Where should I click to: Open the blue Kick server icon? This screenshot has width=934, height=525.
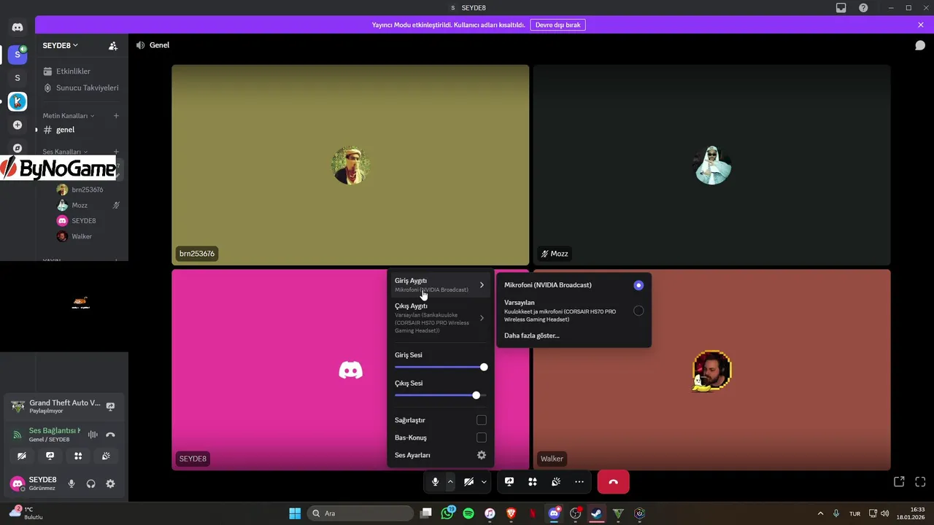[x=18, y=102]
